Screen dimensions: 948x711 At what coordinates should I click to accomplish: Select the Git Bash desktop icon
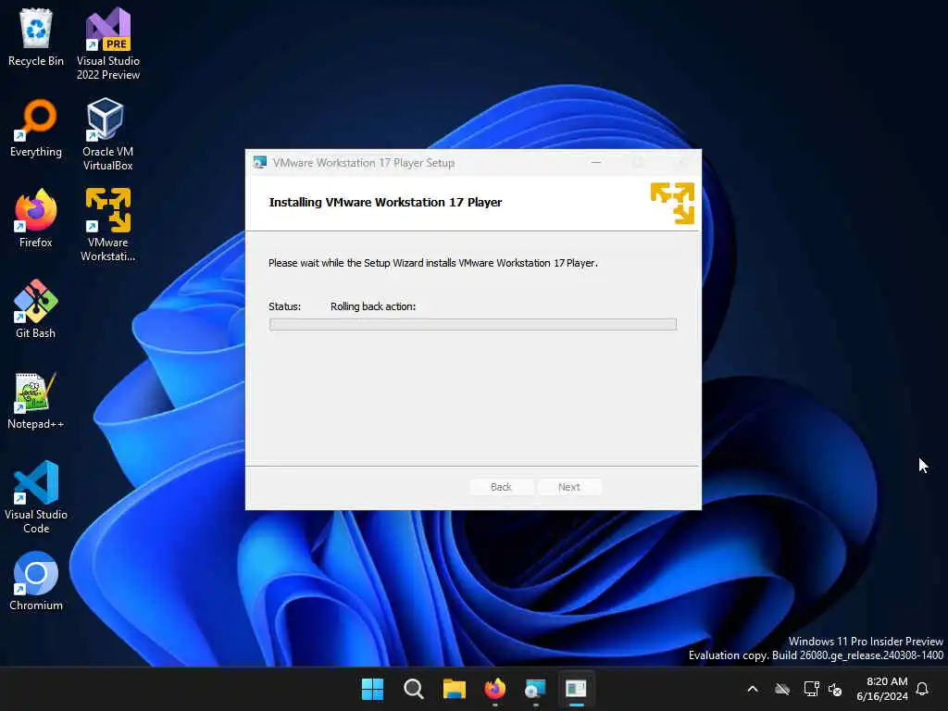(x=36, y=309)
